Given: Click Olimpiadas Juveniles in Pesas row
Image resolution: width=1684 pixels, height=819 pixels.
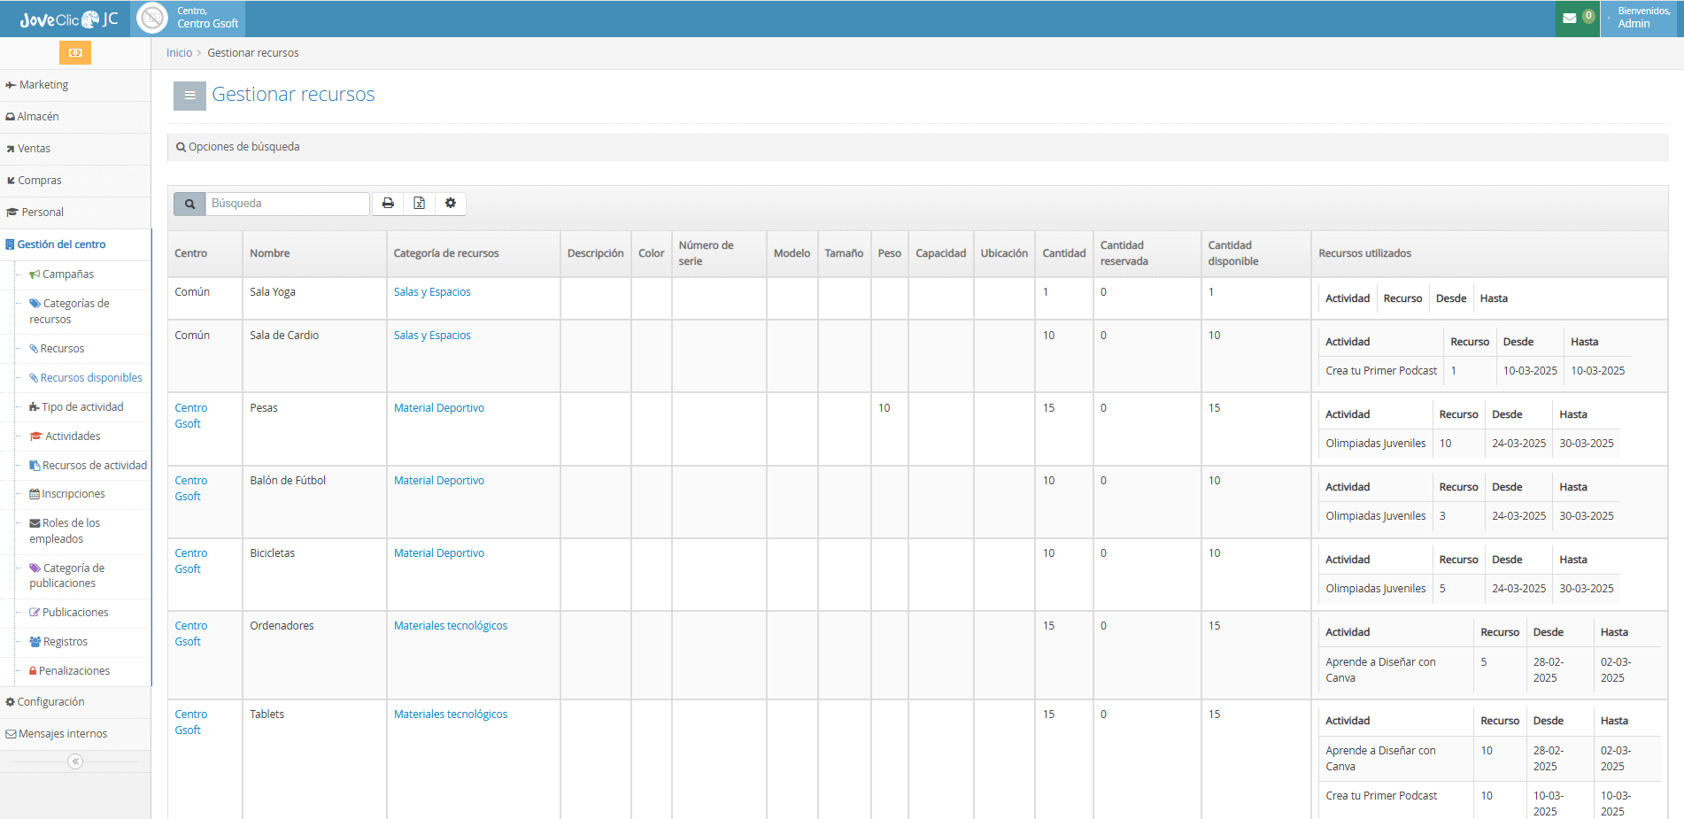Looking at the screenshot, I should coord(1376,444).
